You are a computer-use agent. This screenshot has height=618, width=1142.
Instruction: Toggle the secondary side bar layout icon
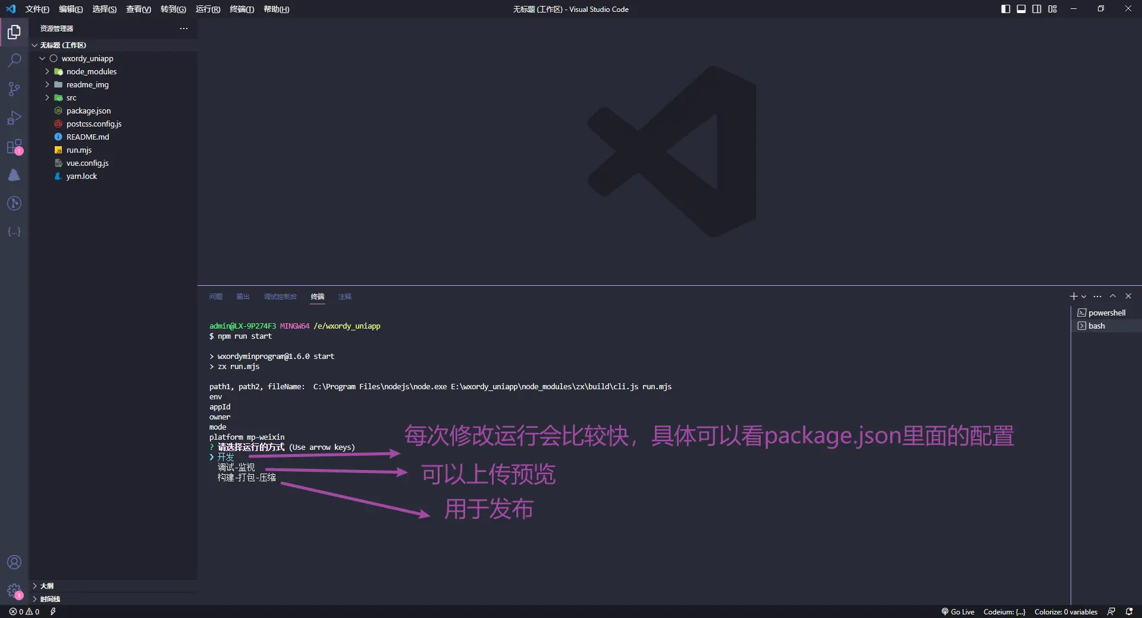coord(1037,9)
